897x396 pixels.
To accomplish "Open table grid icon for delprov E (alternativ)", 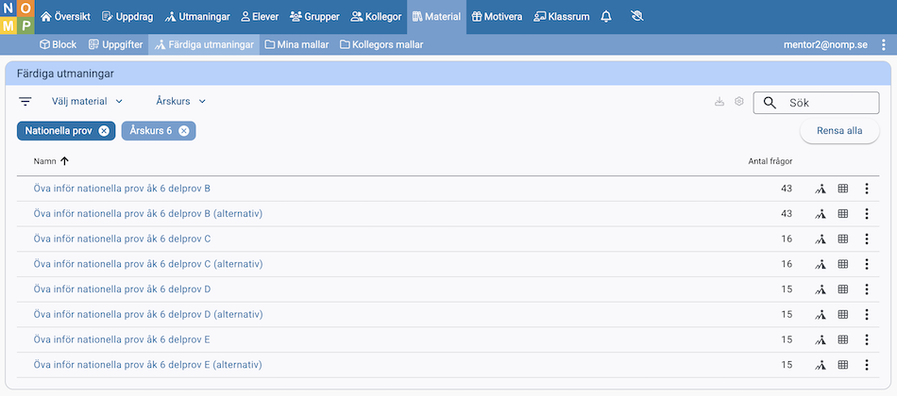I will pyautogui.click(x=843, y=365).
